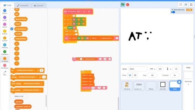Check the Scroller variable checkbox

point(12,34)
